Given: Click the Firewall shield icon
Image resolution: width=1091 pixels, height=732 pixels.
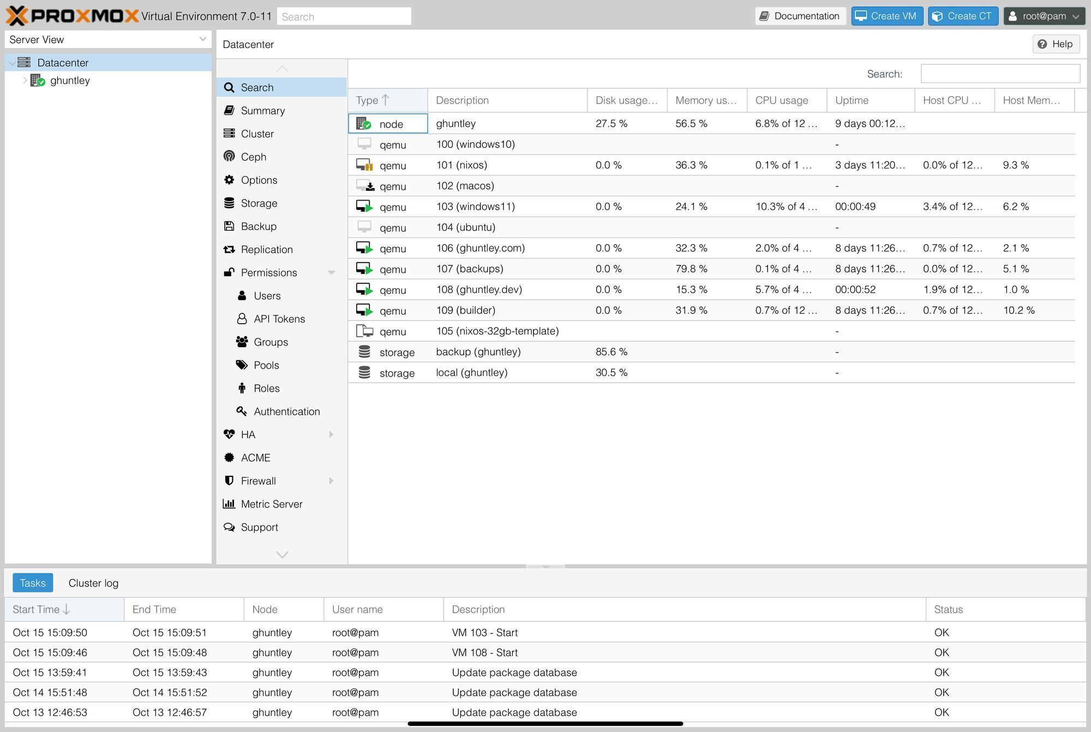Looking at the screenshot, I should click(229, 481).
